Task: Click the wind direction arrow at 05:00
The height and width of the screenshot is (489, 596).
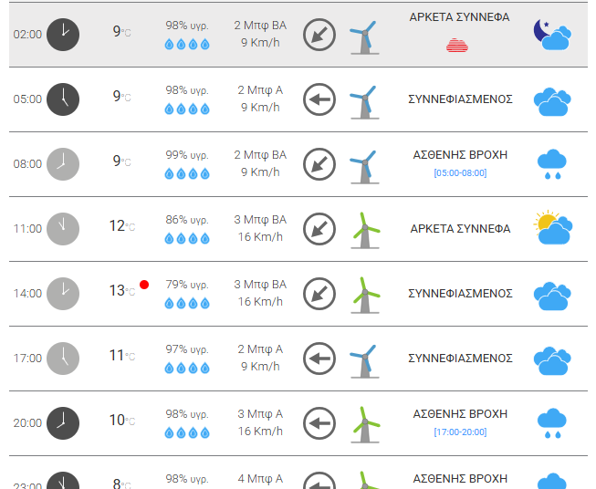Action: click(x=319, y=99)
